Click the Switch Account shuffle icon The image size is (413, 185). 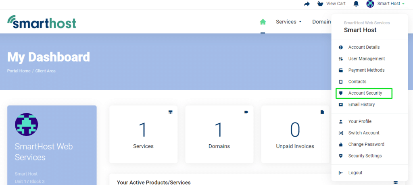341,133
